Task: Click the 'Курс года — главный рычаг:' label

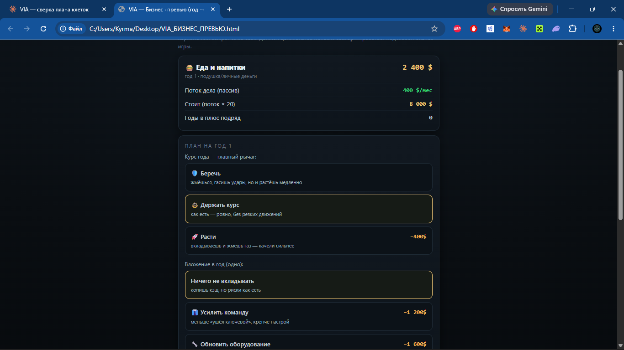Action: (x=221, y=157)
